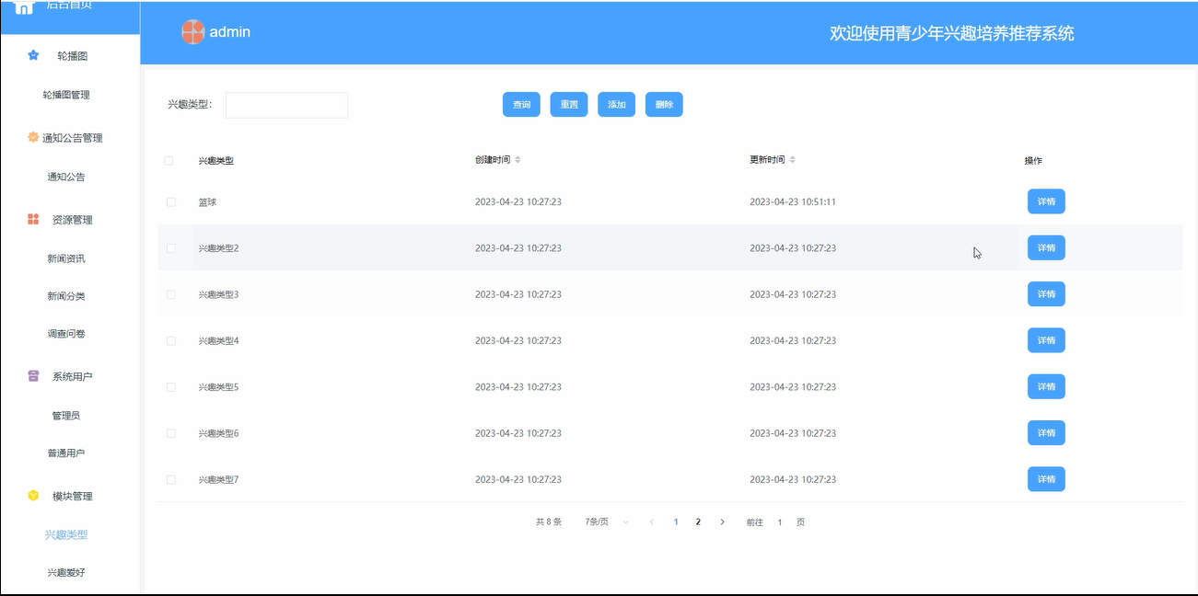Open 详情 for row 兴趣类型4

[x=1046, y=340]
